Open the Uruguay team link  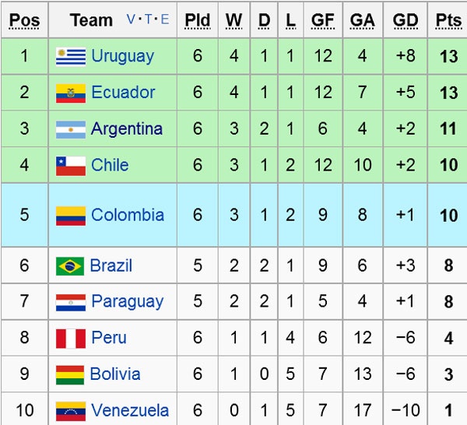coord(122,56)
